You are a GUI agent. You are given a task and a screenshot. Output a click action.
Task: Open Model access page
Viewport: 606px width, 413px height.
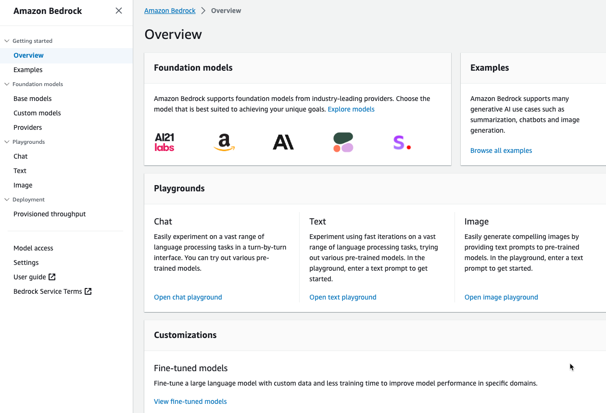tap(33, 248)
